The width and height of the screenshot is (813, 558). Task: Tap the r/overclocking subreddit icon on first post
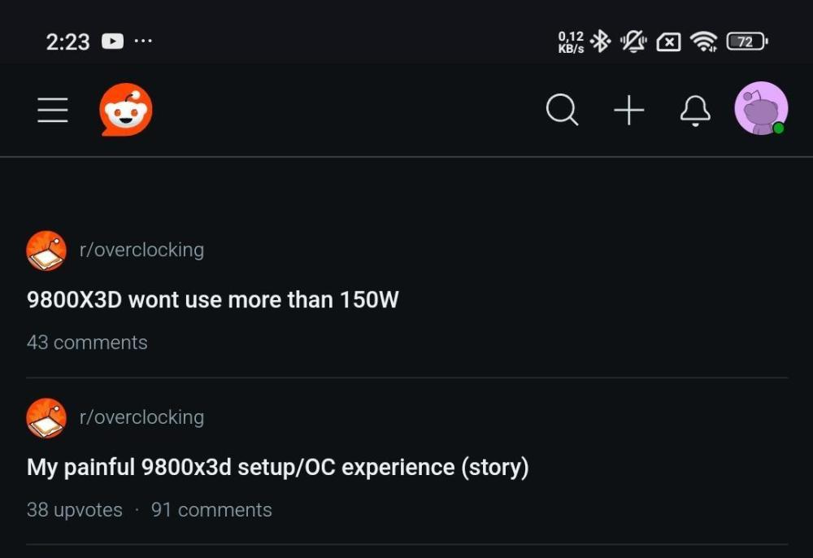point(46,250)
